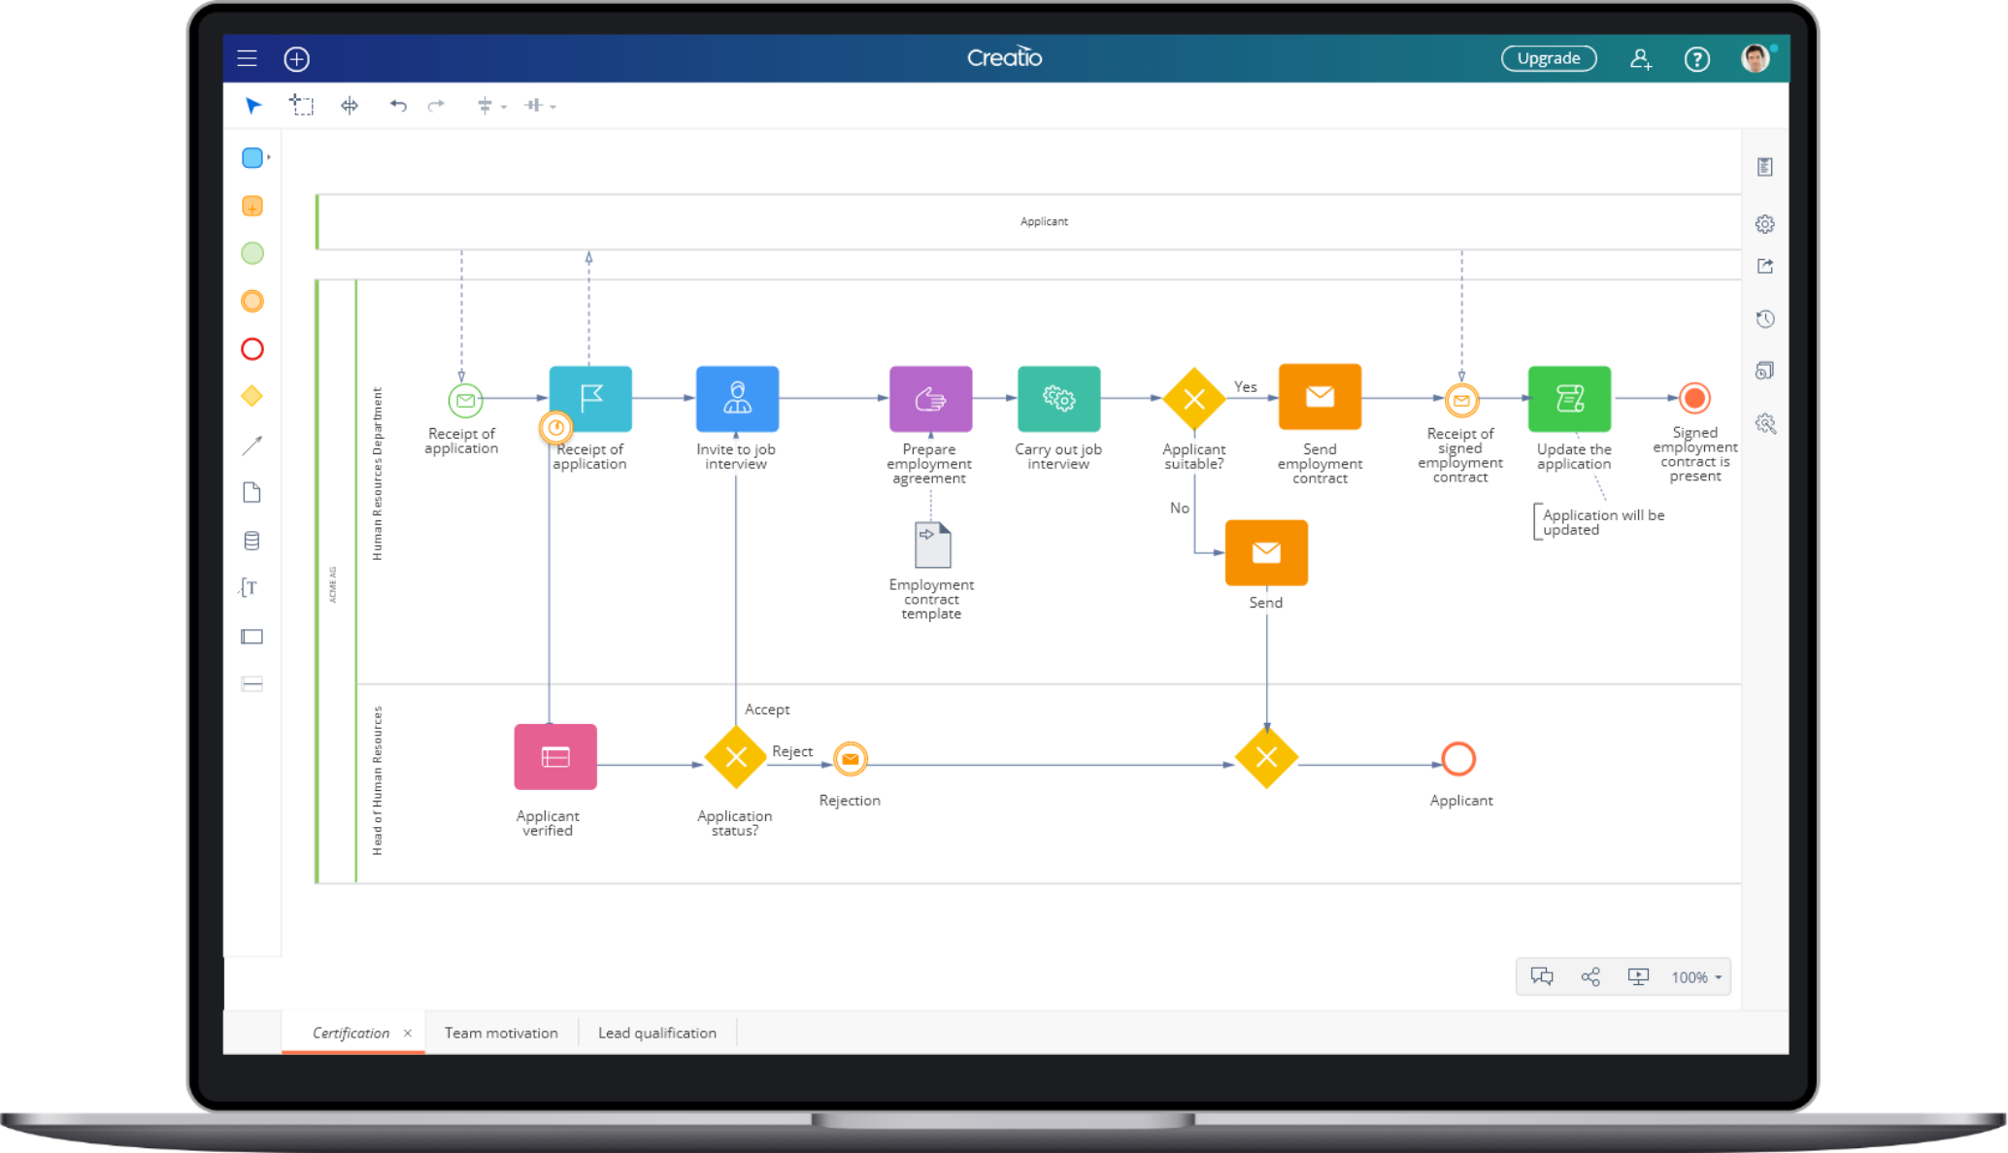Switch to the Team motivation tab
The width and height of the screenshot is (2008, 1153).
(501, 1033)
